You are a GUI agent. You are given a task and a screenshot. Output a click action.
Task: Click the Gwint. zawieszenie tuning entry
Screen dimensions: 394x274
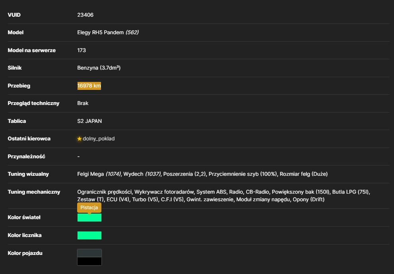210,200
